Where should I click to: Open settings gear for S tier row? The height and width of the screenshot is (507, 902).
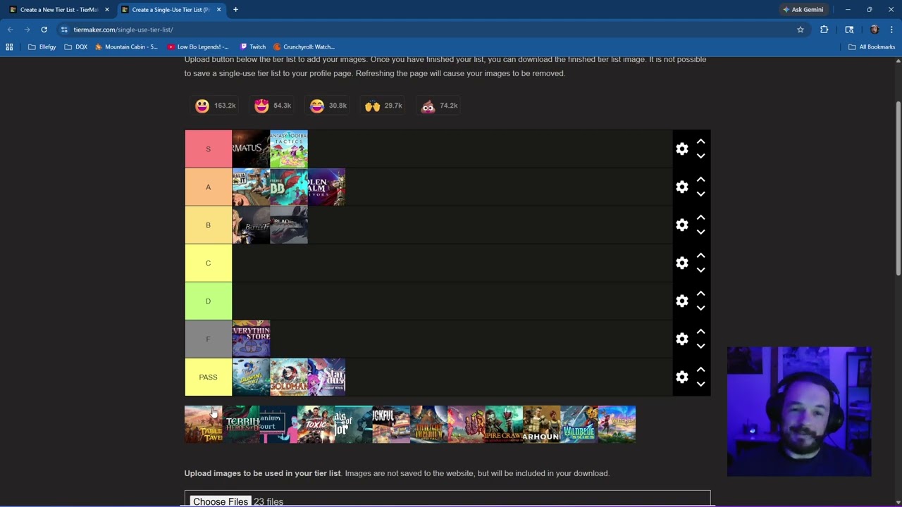tap(681, 149)
